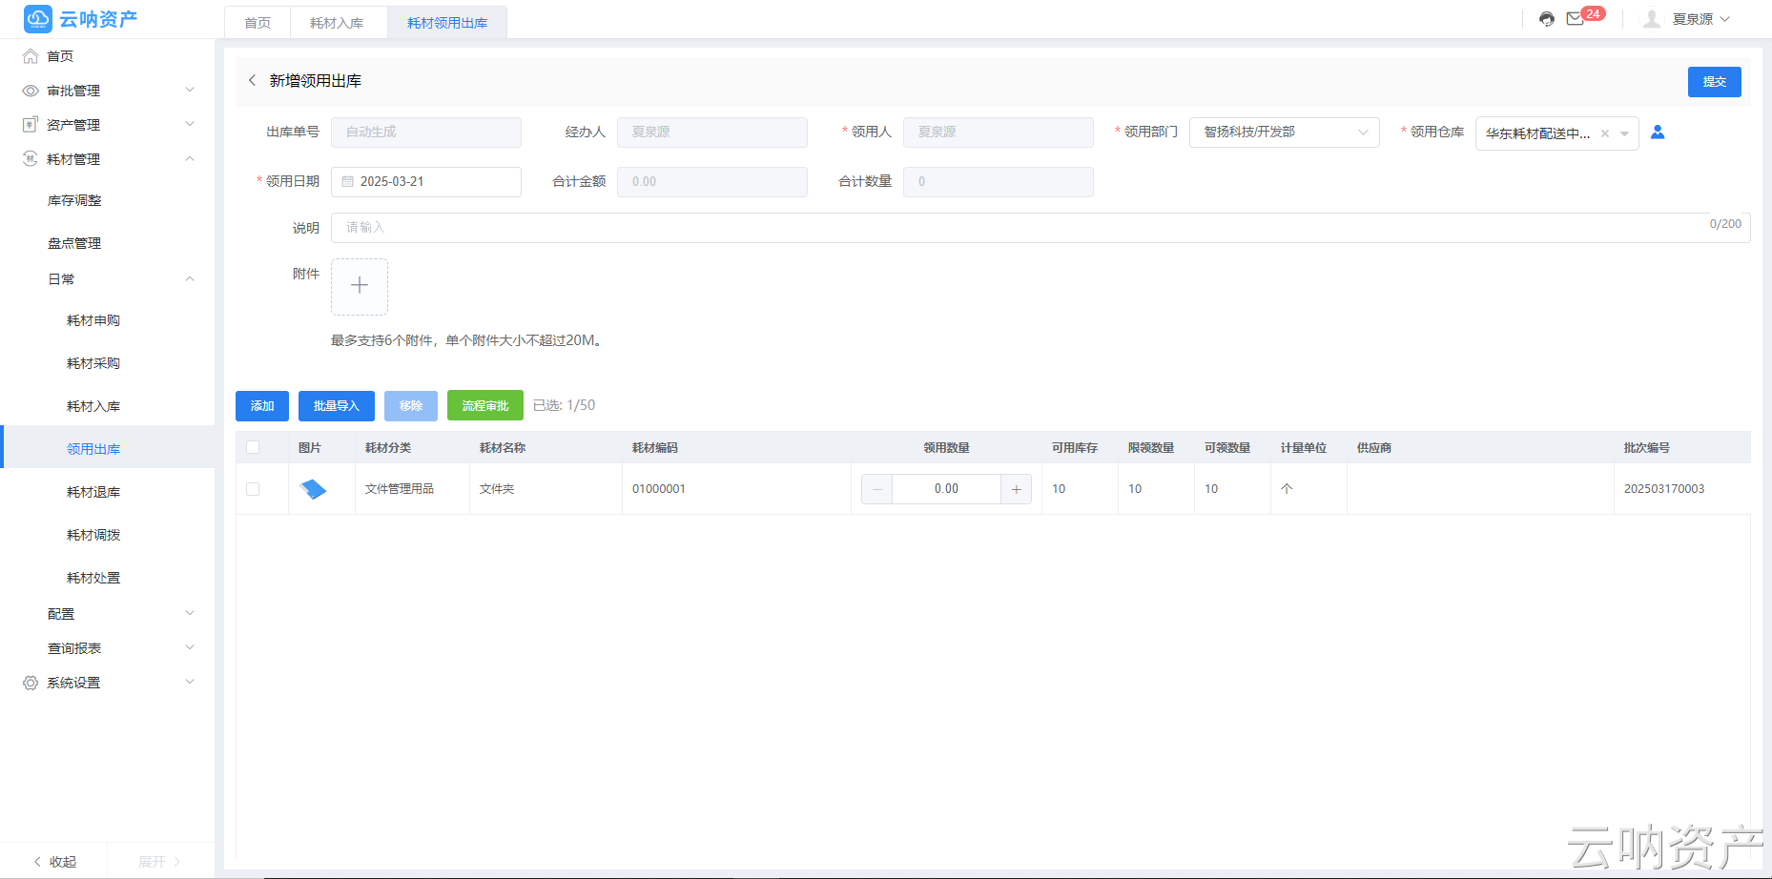Image resolution: width=1772 pixels, height=879 pixels.
Task: Click the 文件管理用品 category cell
Action: (x=400, y=489)
